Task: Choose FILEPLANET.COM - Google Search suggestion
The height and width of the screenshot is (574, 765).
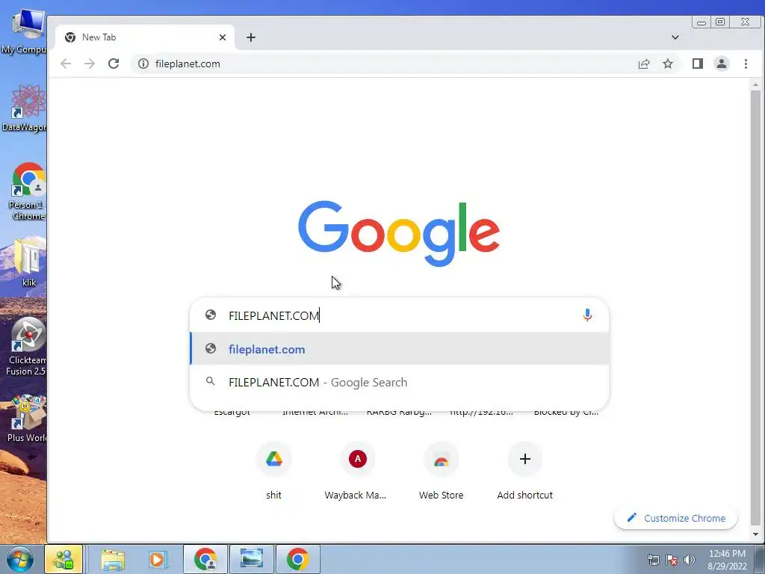Action: (399, 382)
